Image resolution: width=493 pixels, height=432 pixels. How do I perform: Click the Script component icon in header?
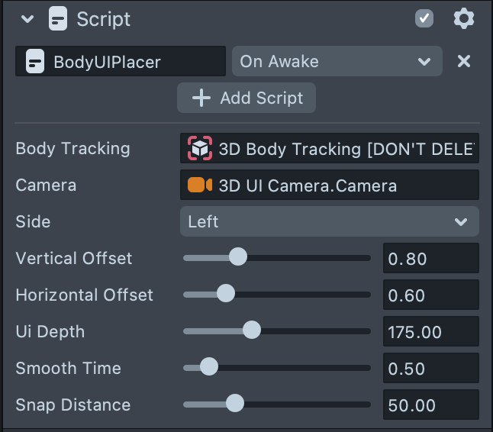coord(58,19)
